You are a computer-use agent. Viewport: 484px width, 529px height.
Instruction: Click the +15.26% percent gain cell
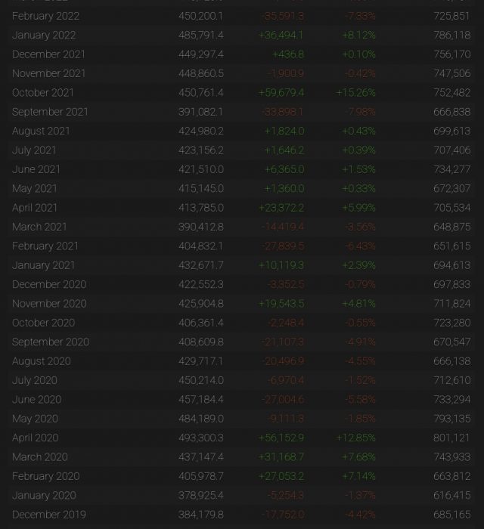tap(355, 93)
